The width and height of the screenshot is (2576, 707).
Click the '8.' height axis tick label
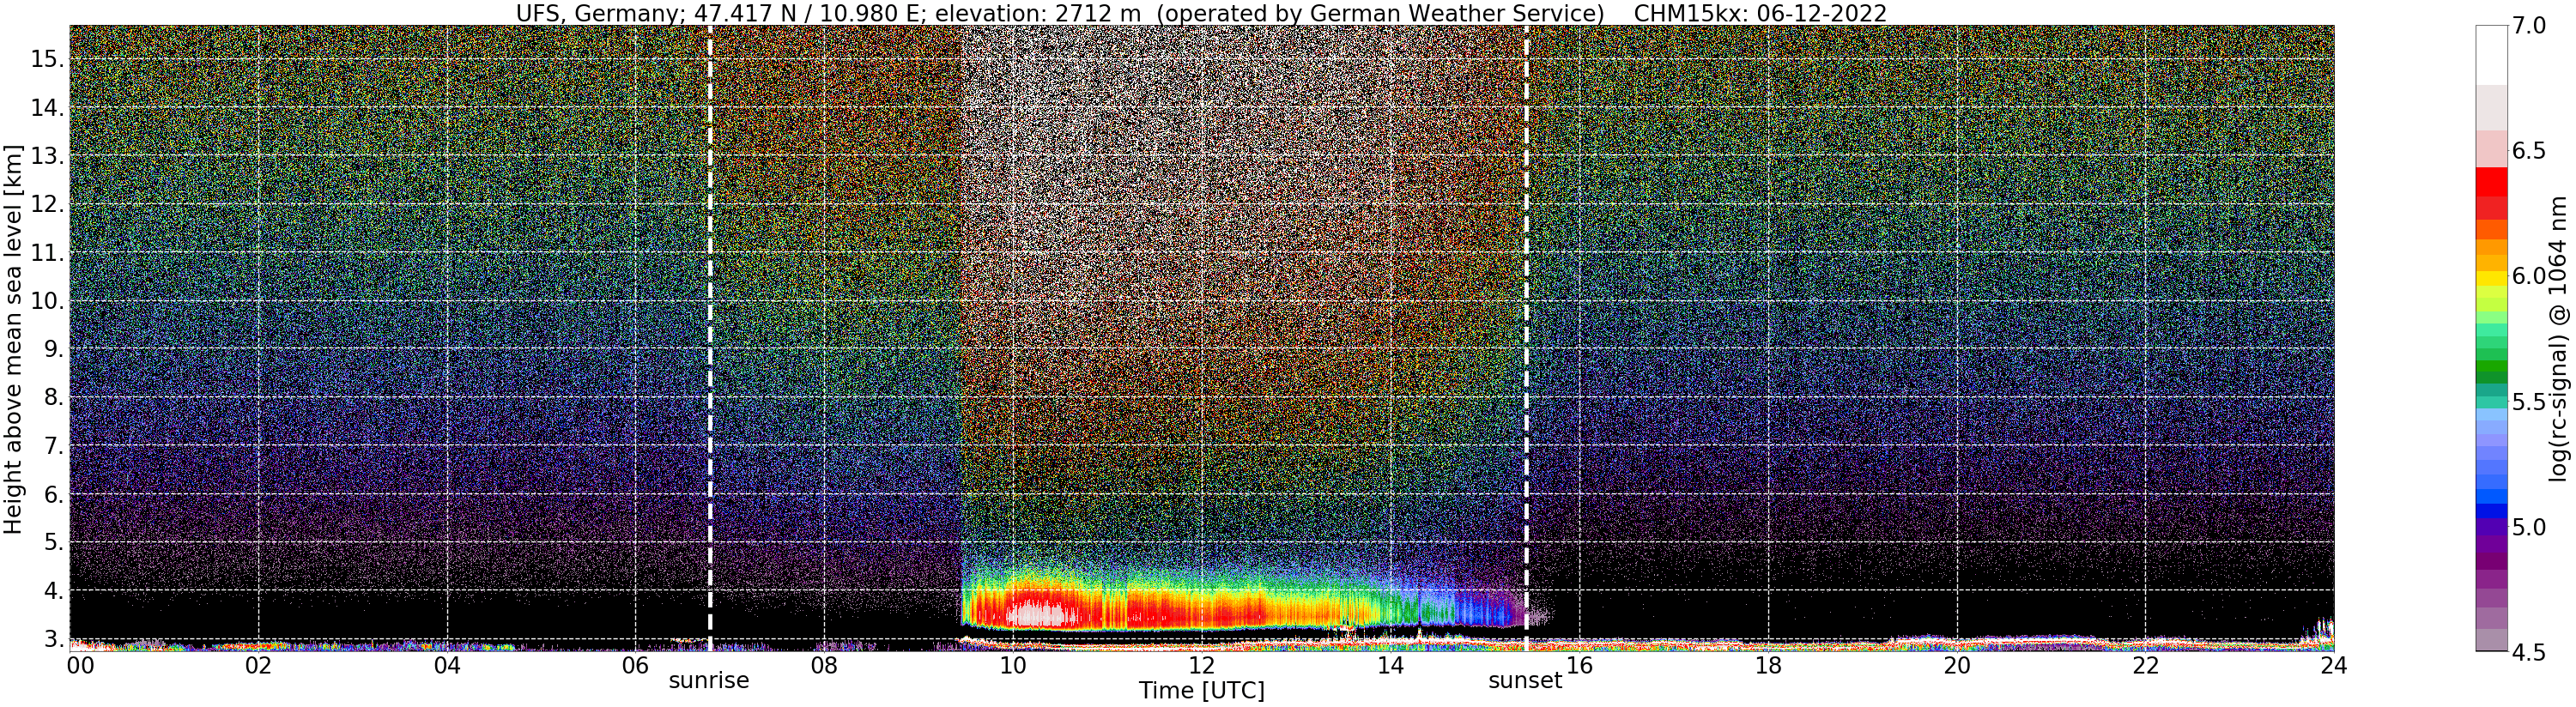(x=52, y=397)
